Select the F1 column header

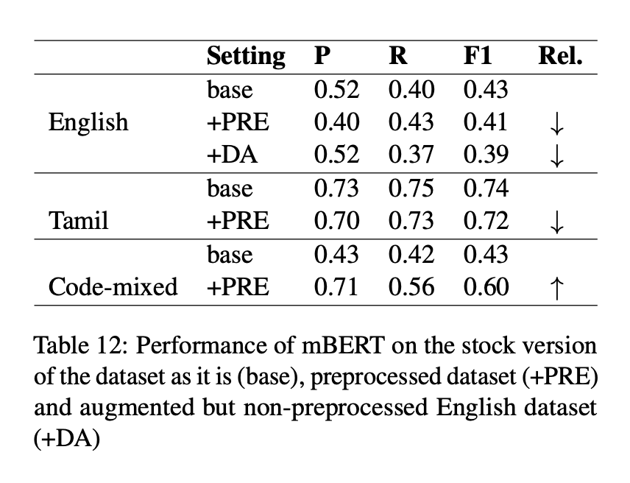(478, 57)
